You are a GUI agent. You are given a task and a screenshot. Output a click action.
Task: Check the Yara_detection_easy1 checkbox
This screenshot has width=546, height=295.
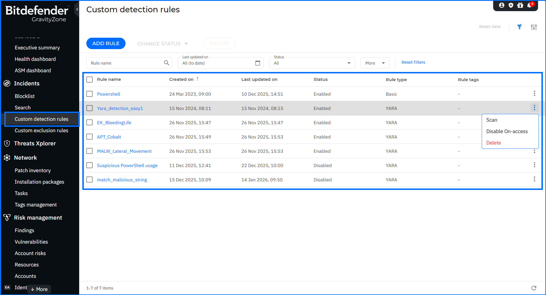click(x=89, y=108)
